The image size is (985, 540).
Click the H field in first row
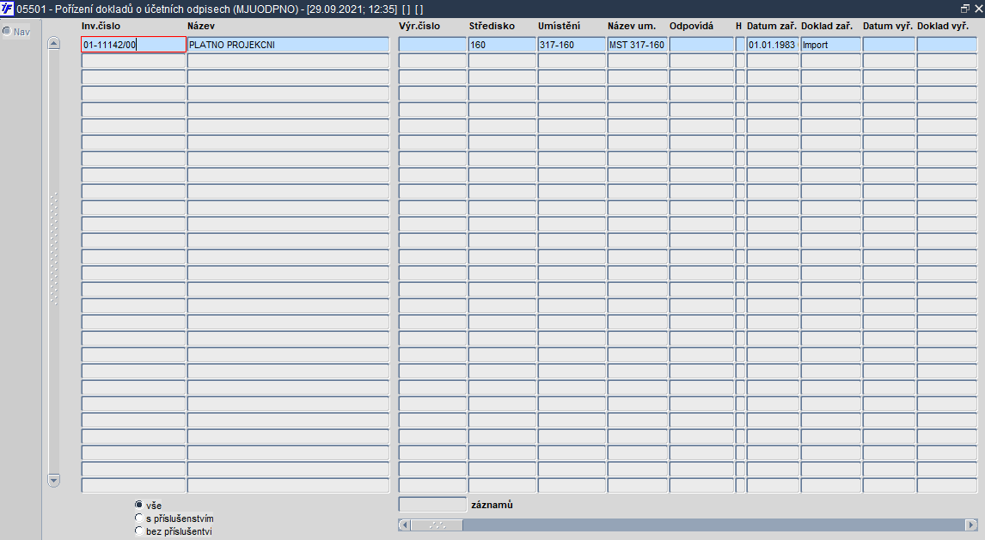pyautogui.click(x=740, y=45)
